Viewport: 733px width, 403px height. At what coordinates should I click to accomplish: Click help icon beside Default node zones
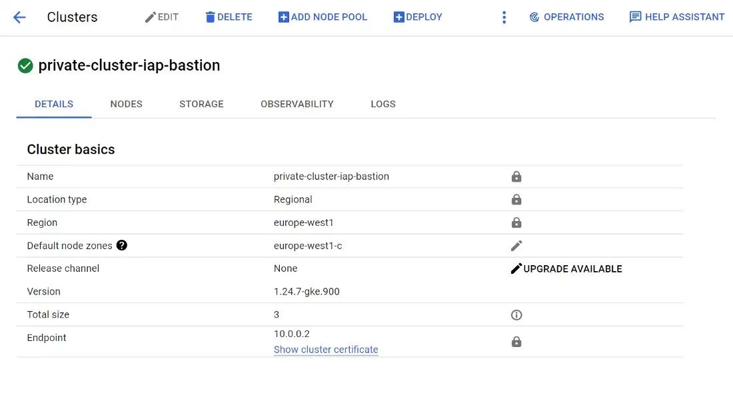tap(121, 245)
